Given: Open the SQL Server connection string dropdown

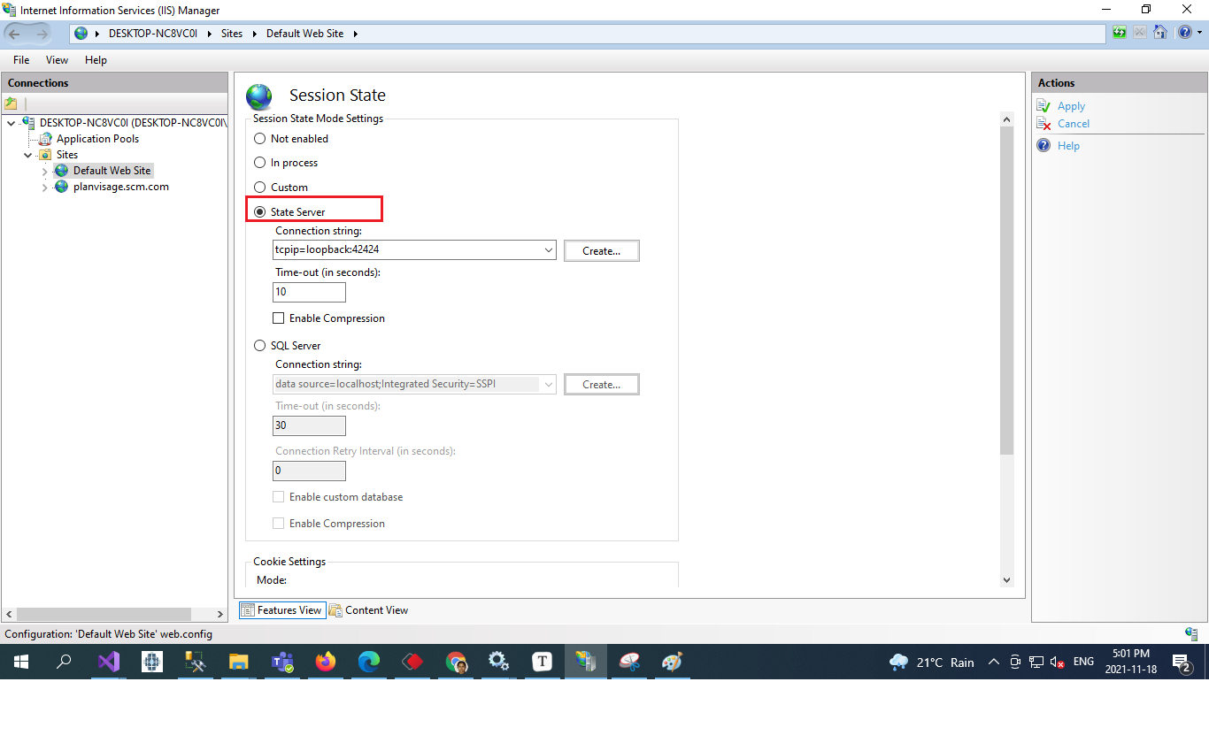Looking at the screenshot, I should pos(549,385).
